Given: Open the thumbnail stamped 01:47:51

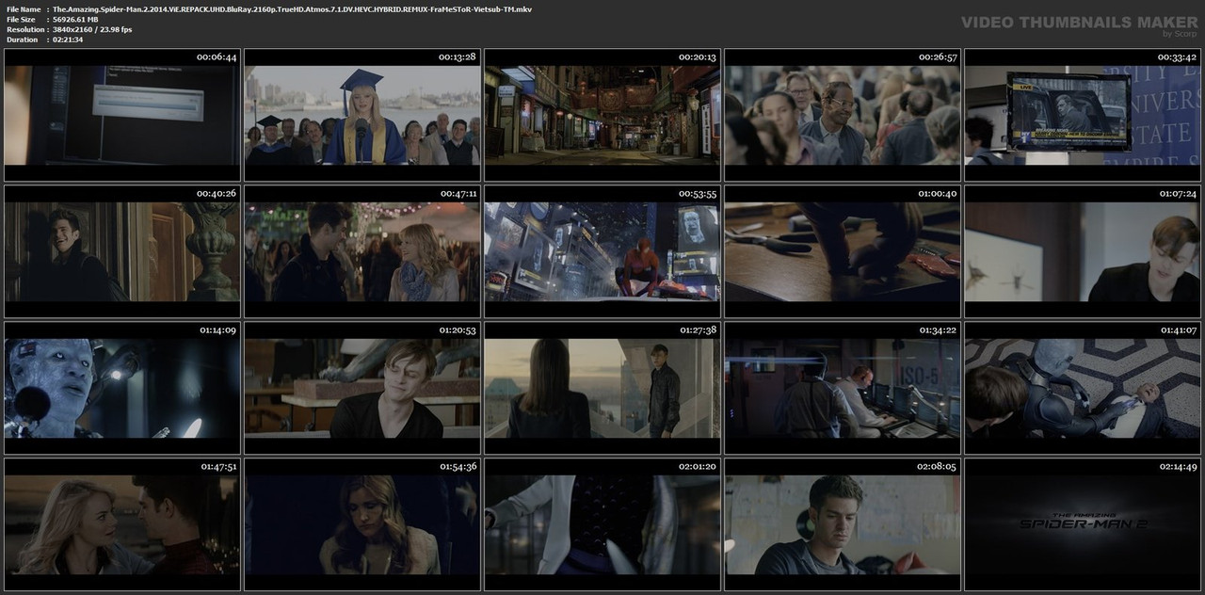Looking at the screenshot, I should [122, 524].
